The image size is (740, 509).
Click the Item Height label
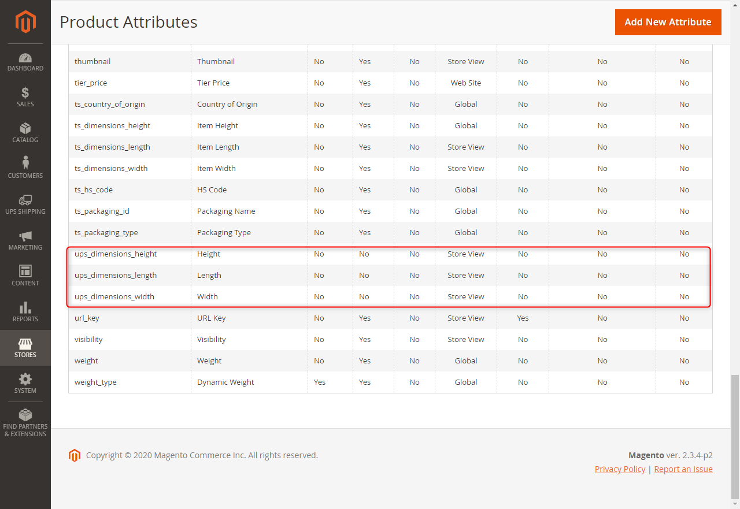point(218,125)
